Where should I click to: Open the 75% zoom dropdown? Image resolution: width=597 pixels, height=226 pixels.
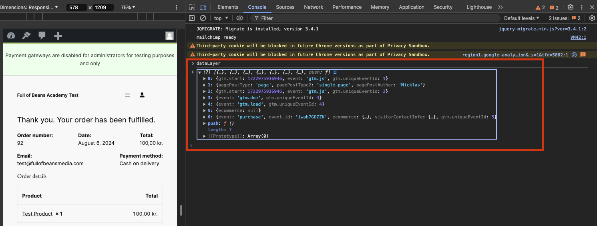pyautogui.click(x=128, y=7)
